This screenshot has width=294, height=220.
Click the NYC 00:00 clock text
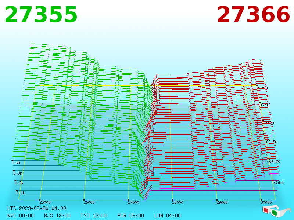pos(21,216)
